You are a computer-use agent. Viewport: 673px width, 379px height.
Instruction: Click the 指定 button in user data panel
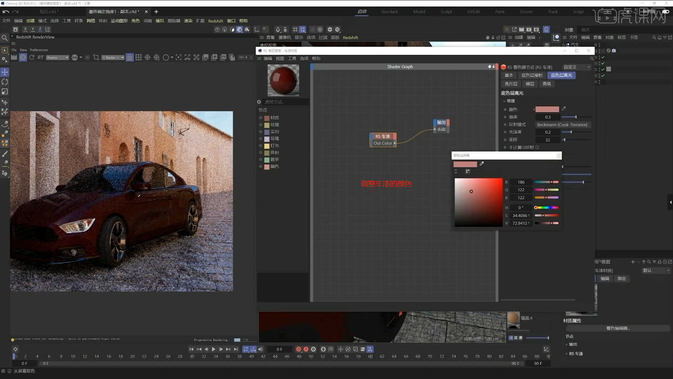tap(621, 278)
